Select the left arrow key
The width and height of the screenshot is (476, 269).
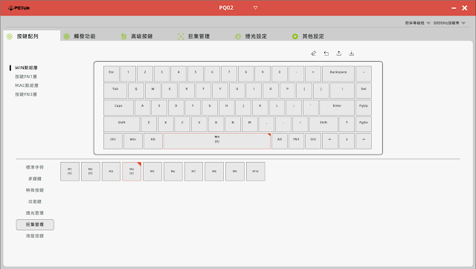[x=330, y=141]
